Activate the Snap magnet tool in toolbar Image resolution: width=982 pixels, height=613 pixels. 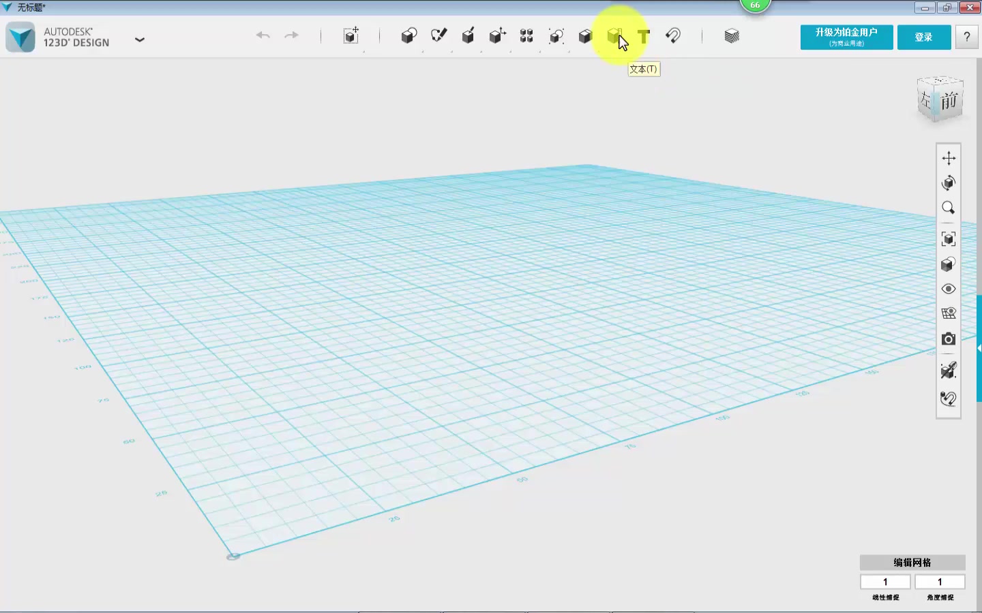tap(673, 35)
